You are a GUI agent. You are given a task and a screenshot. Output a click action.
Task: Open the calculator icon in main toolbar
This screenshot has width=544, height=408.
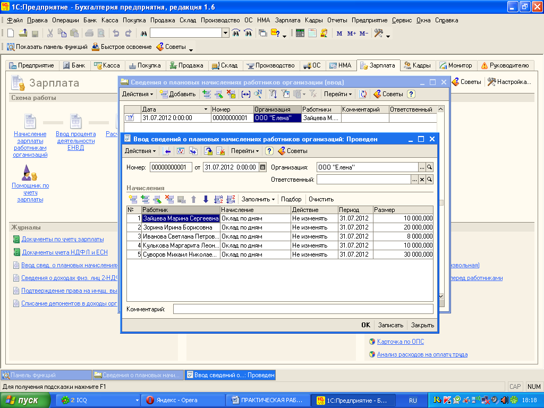[x=300, y=33]
